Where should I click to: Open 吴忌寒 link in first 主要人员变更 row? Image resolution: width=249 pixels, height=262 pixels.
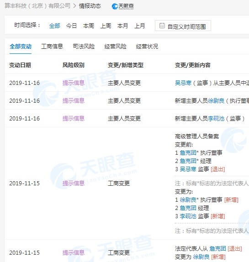click(183, 83)
